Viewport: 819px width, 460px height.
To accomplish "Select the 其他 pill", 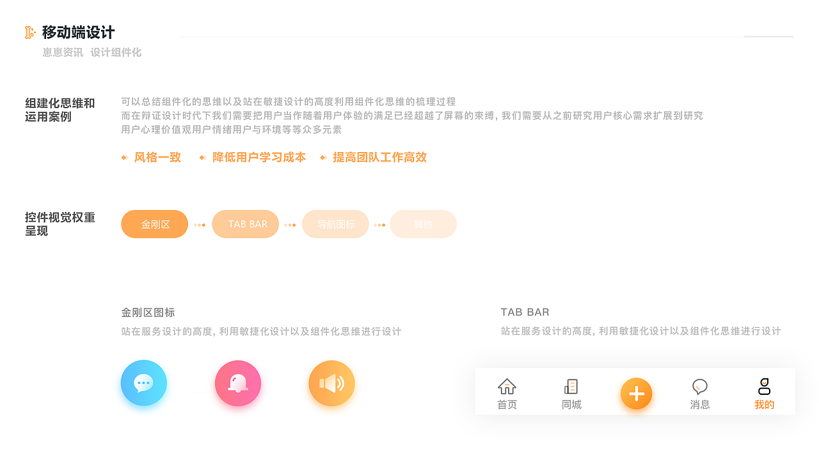I will (423, 224).
